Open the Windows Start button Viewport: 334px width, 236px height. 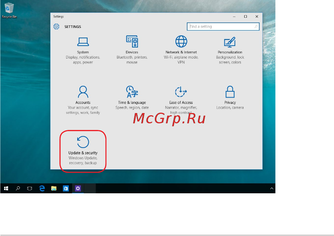pyautogui.click(x=6, y=188)
